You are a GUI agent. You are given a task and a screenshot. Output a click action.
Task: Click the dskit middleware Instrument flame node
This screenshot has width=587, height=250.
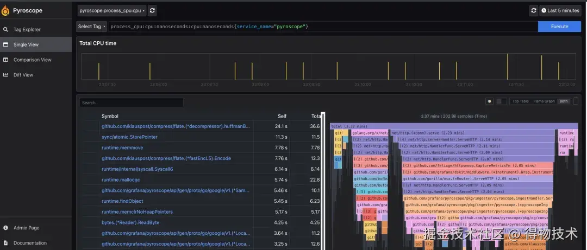(x=478, y=172)
